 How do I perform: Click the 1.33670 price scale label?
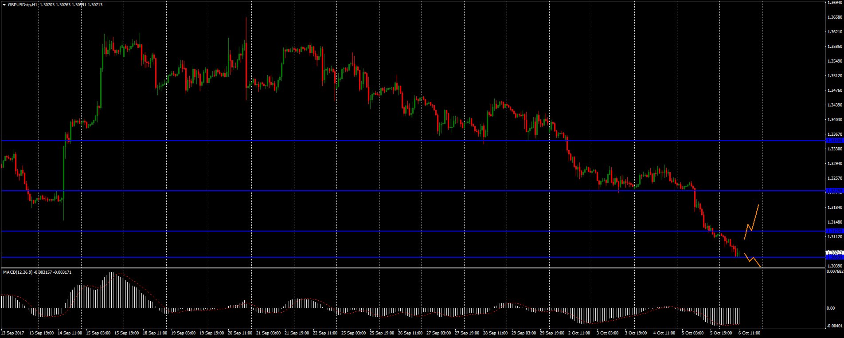tap(836, 134)
